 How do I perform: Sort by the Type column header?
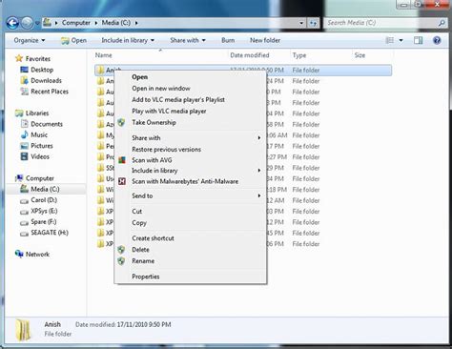point(299,55)
